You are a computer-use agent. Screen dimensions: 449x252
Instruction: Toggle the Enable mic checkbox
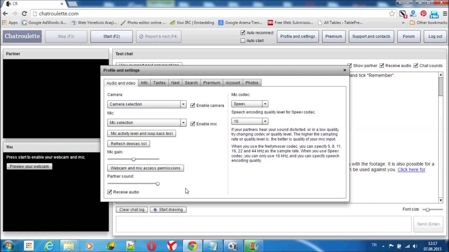[x=193, y=124]
